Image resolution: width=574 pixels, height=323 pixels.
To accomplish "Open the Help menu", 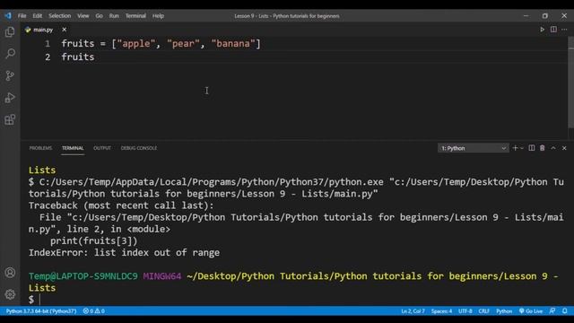I will coord(158,16).
